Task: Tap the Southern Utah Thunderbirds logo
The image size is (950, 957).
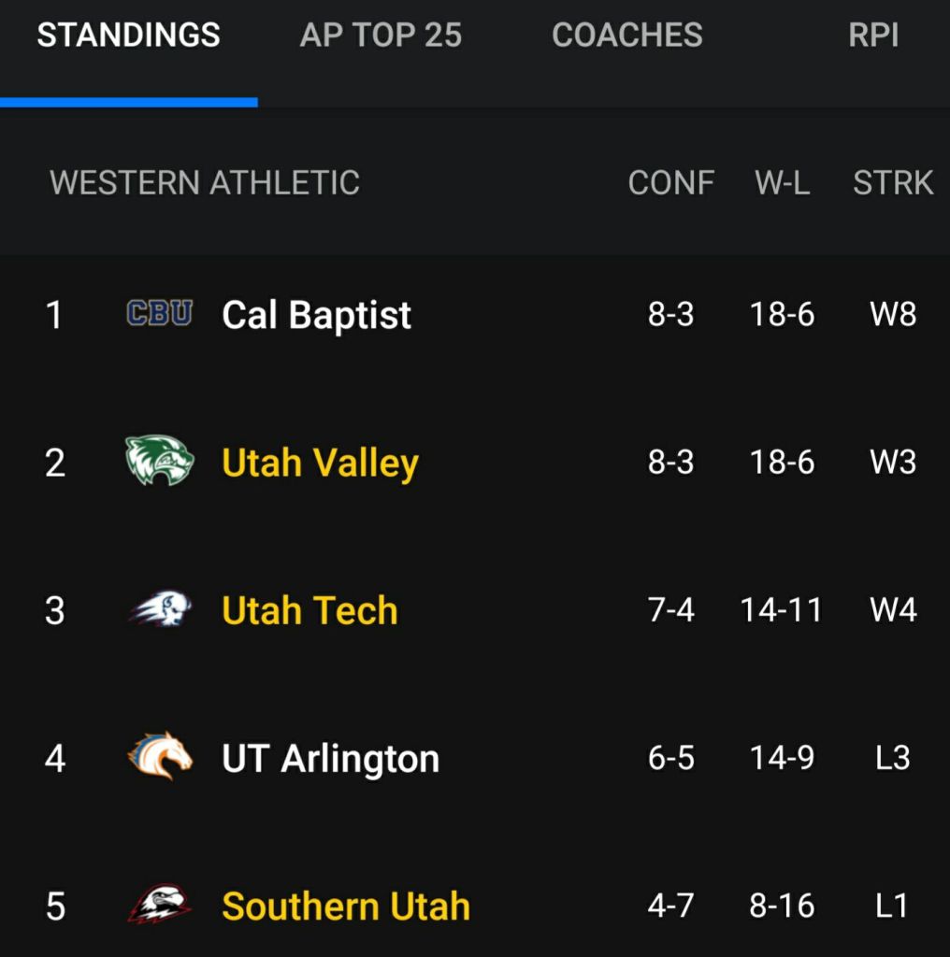Action: click(x=160, y=905)
